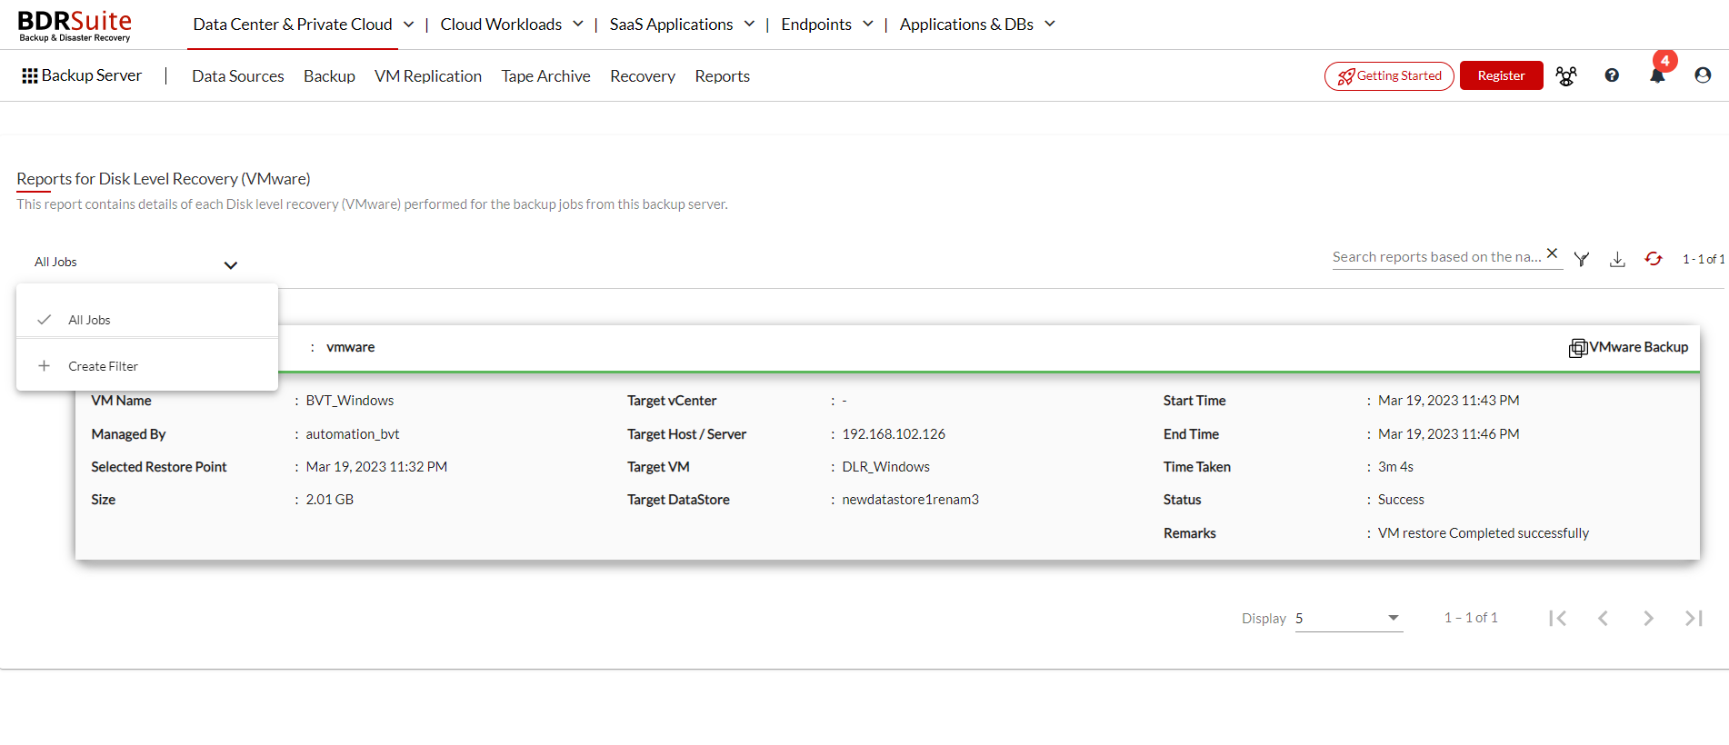Go to next page of results
Viewport: 1729px width, 745px height.
pos(1648,619)
